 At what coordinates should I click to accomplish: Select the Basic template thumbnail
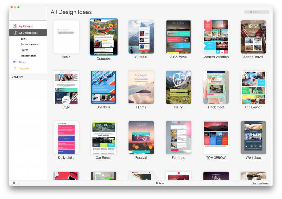click(x=66, y=37)
